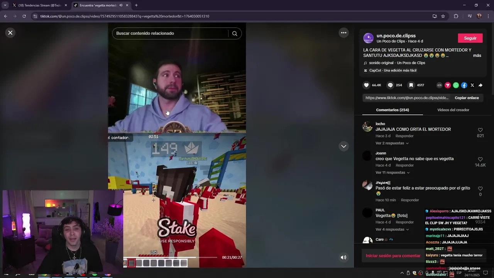Show hidden system tray icons

pos(402,273)
